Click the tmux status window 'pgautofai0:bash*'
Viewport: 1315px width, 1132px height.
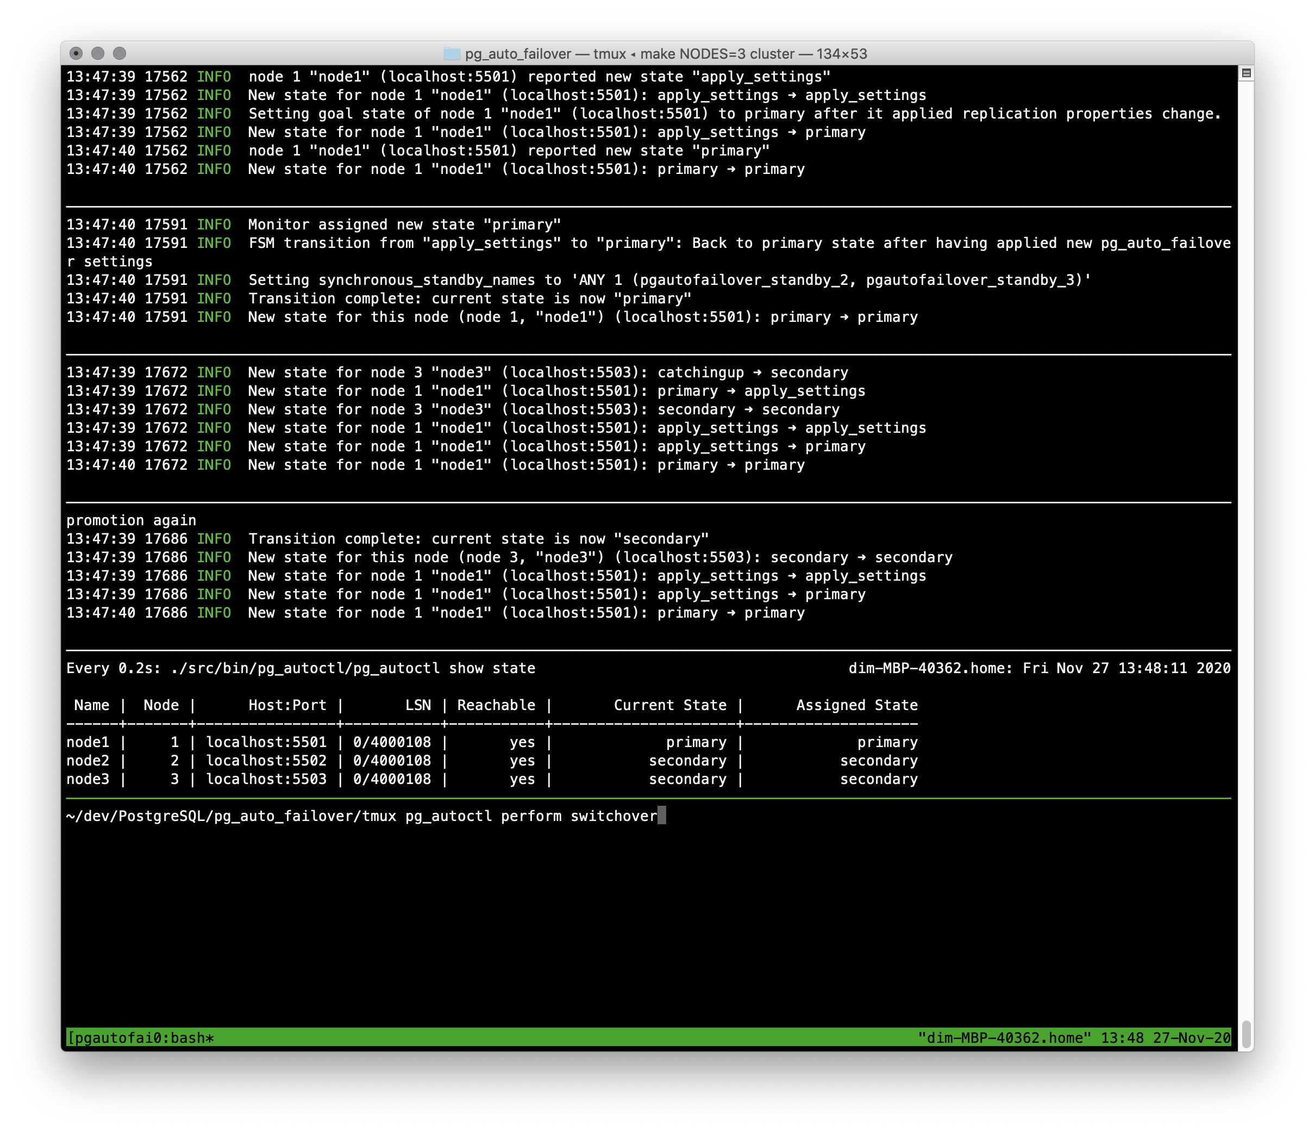[140, 1038]
